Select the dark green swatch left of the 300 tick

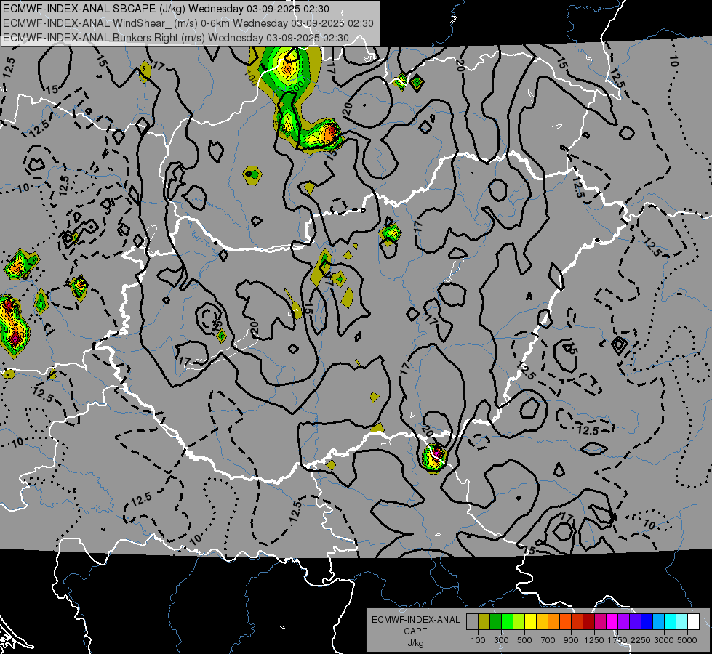click(495, 622)
